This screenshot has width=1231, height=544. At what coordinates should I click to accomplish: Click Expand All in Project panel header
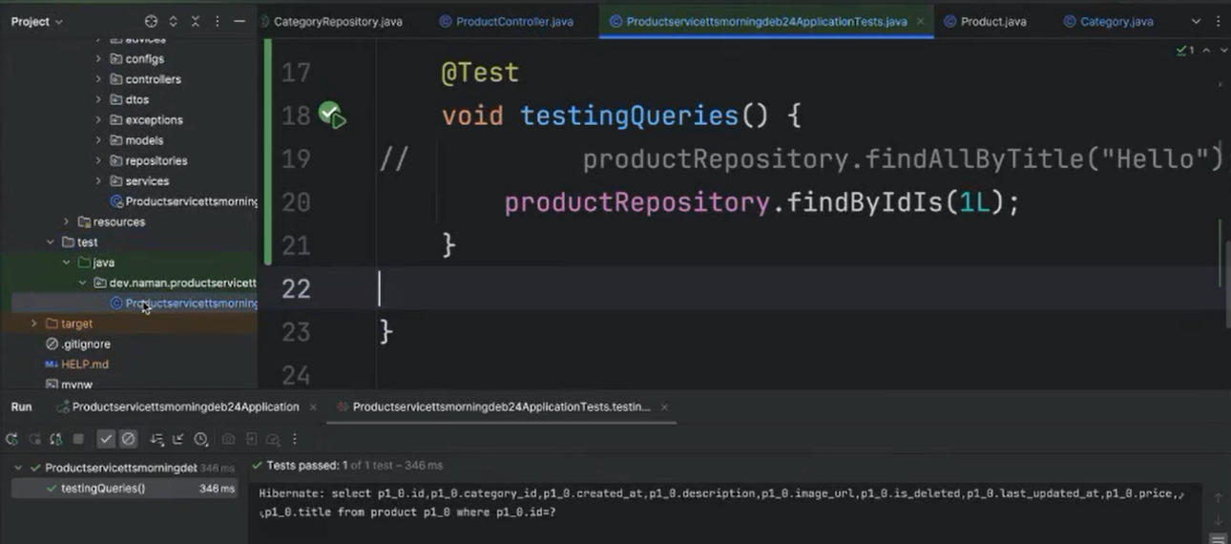tap(173, 21)
